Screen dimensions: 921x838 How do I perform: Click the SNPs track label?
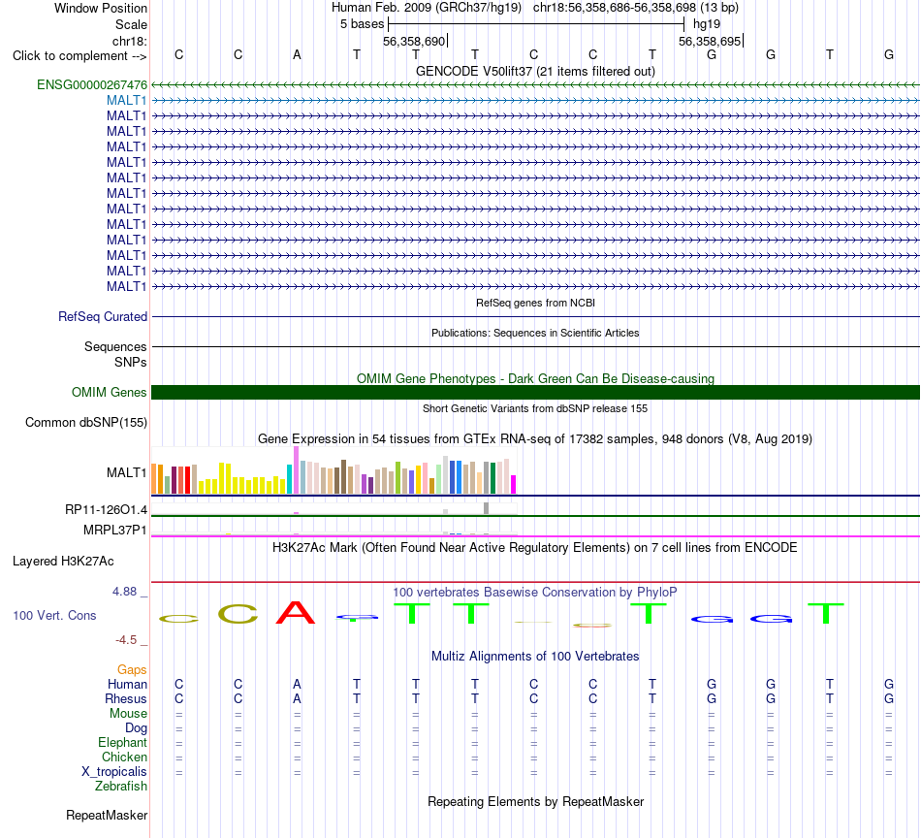coord(131,362)
